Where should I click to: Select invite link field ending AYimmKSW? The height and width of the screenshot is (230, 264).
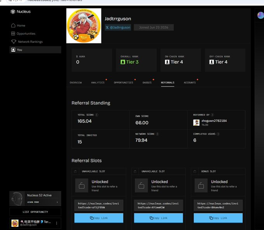(x=158, y=205)
